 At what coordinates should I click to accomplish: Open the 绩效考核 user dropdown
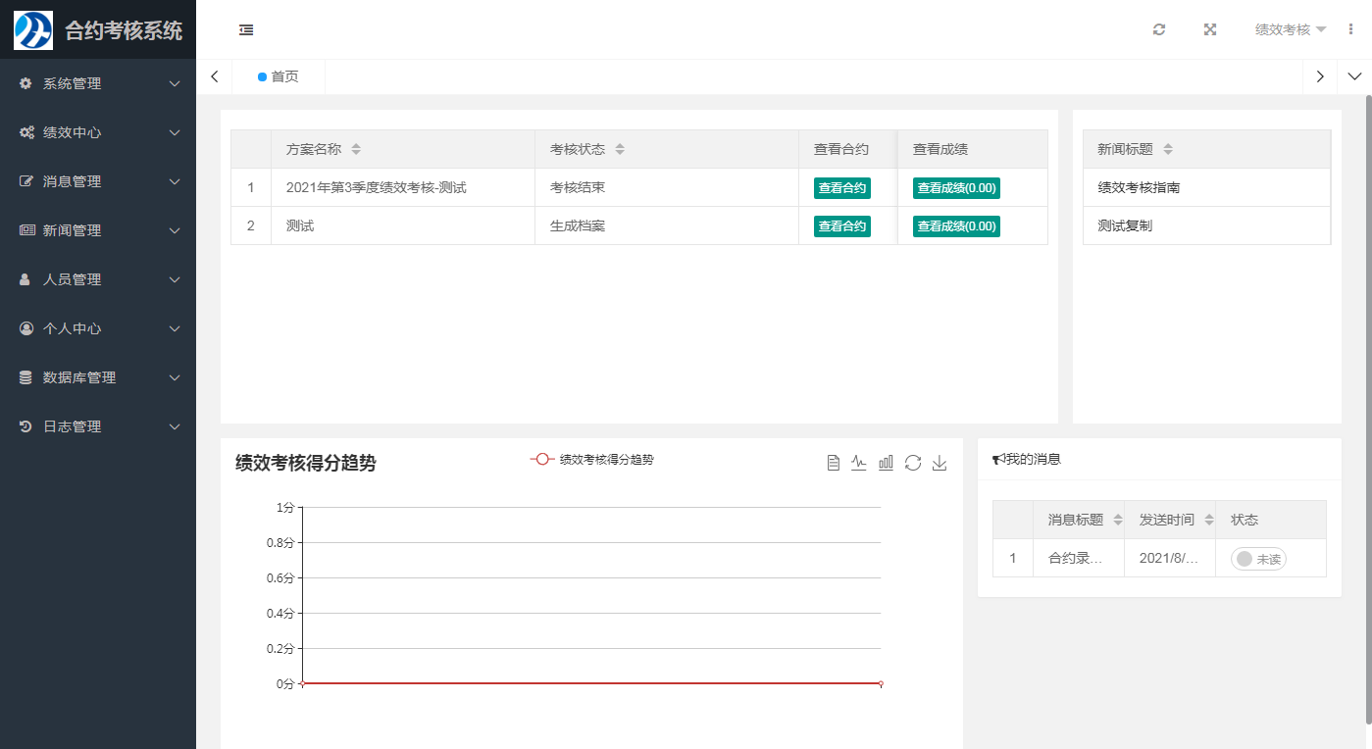click(x=1291, y=29)
